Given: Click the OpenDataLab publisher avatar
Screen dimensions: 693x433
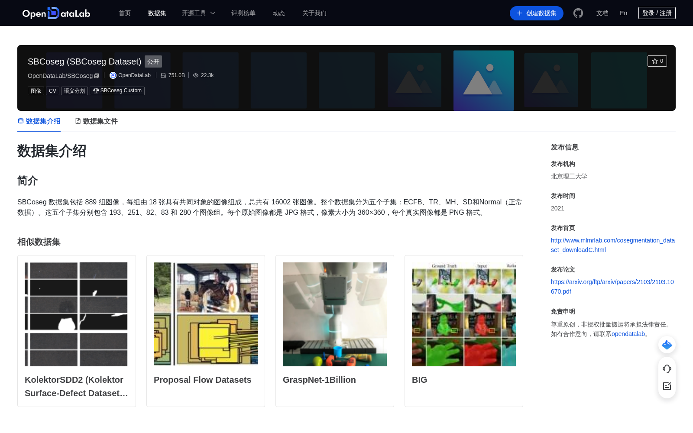Looking at the screenshot, I should click(x=113, y=75).
